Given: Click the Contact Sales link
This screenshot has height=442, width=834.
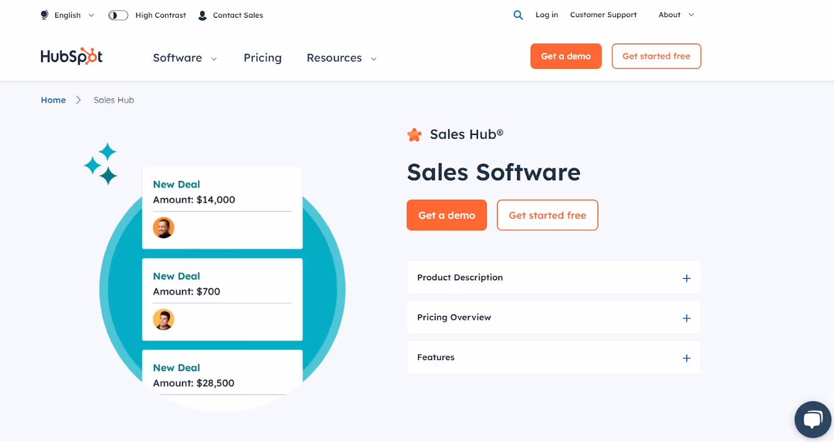Looking at the screenshot, I should [238, 15].
